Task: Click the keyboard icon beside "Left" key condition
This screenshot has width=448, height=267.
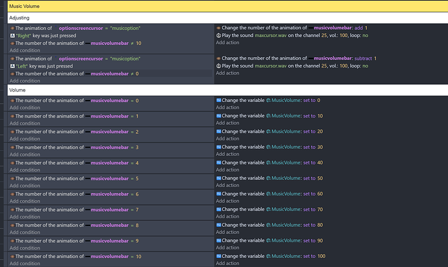Action: [x=12, y=66]
